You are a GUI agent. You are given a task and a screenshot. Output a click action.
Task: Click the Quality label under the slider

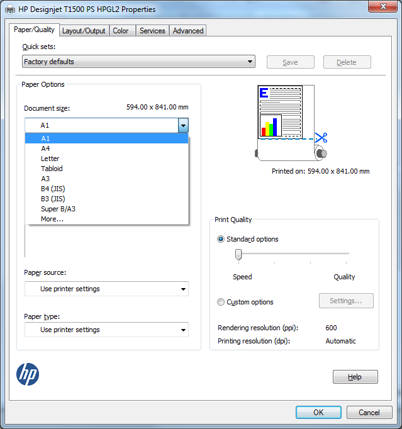pyautogui.click(x=344, y=277)
